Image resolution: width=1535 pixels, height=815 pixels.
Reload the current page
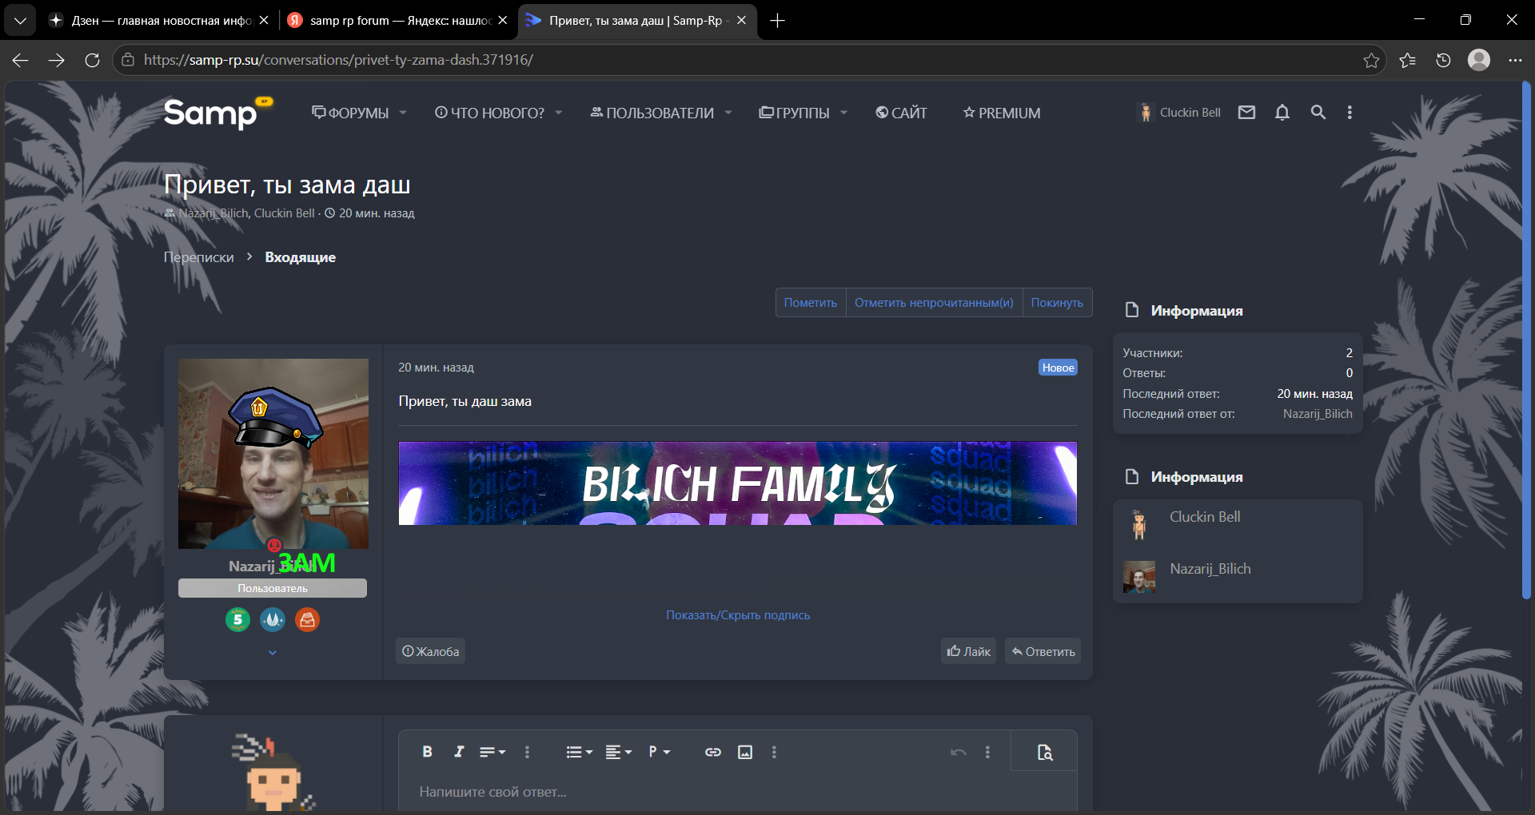tap(92, 60)
